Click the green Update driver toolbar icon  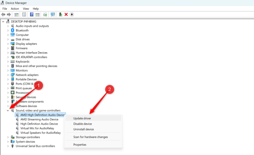pos(61,14)
